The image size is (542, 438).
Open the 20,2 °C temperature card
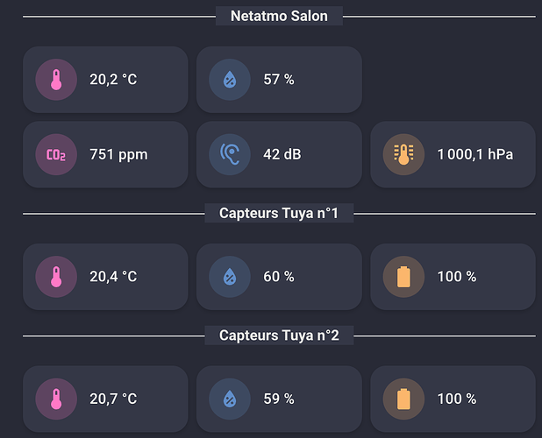coord(113,80)
